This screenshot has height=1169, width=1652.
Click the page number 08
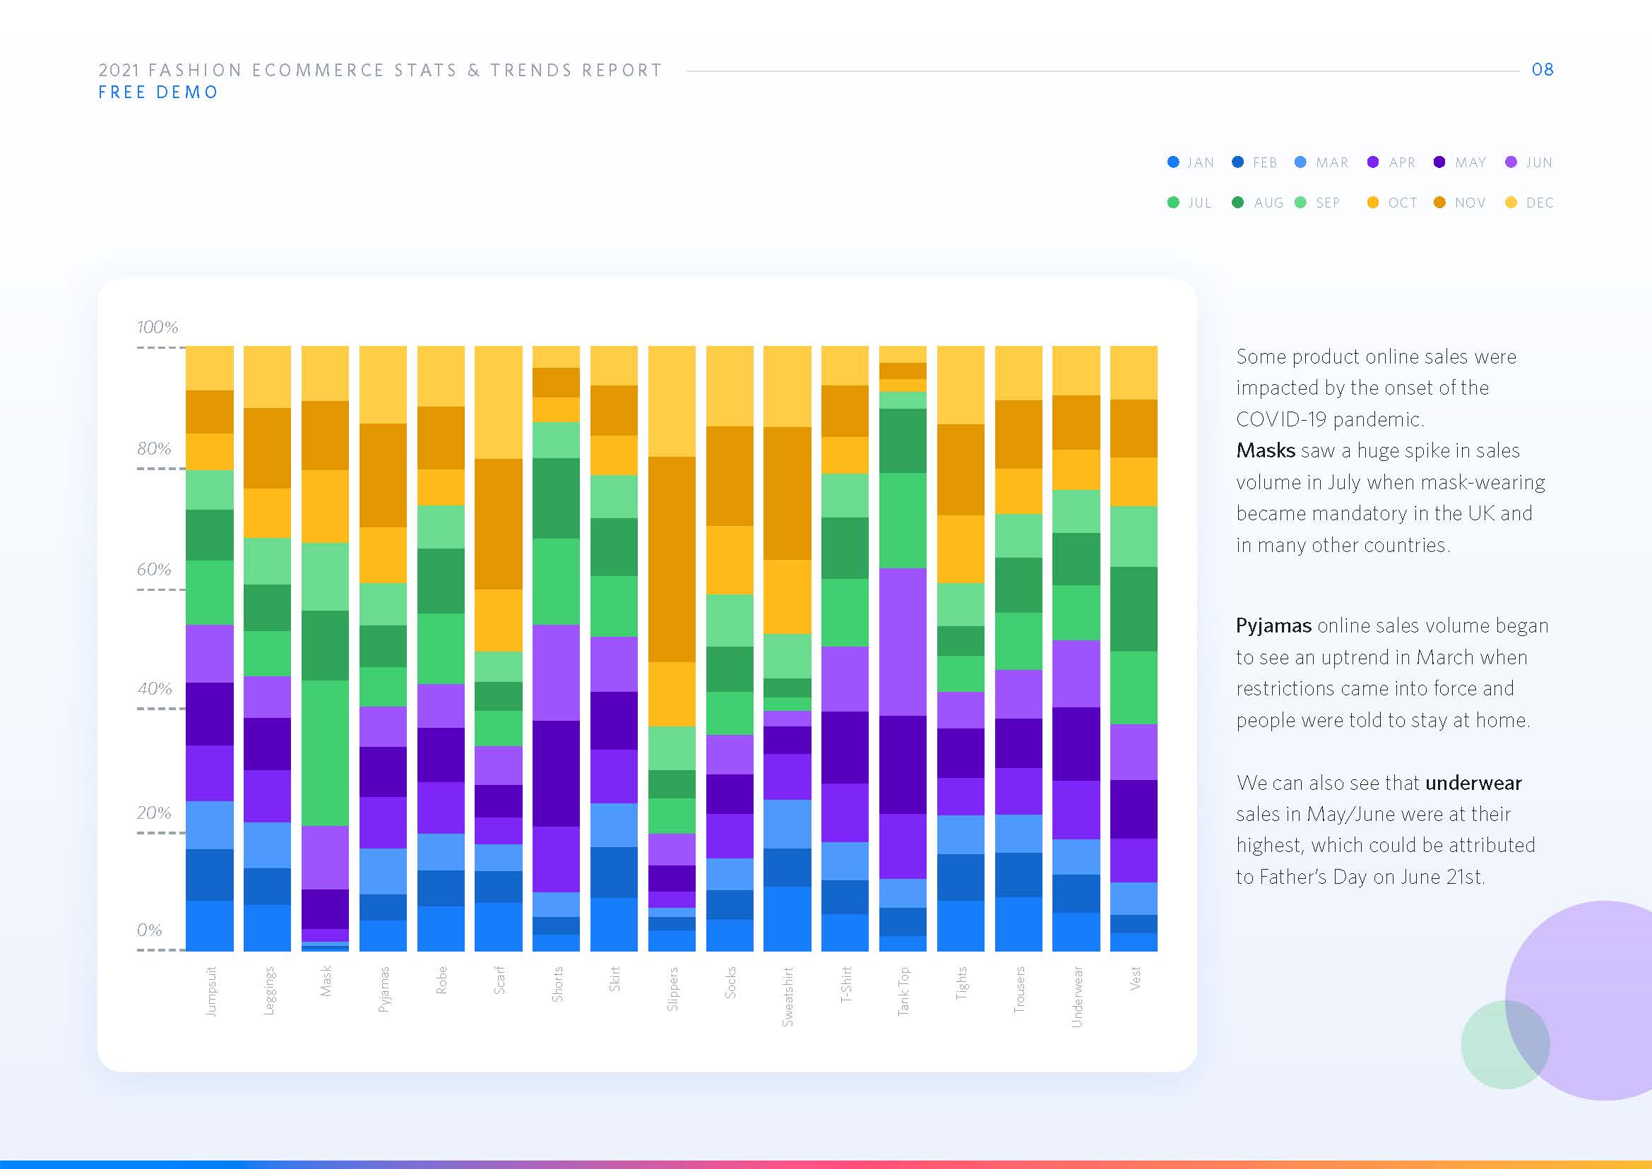(1542, 70)
